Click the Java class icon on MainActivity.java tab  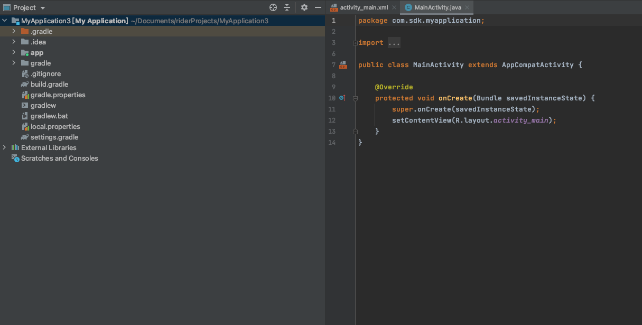pyautogui.click(x=407, y=7)
